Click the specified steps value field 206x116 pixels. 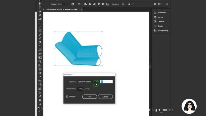106,82
